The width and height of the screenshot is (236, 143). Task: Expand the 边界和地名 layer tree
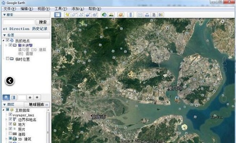coord(6,119)
